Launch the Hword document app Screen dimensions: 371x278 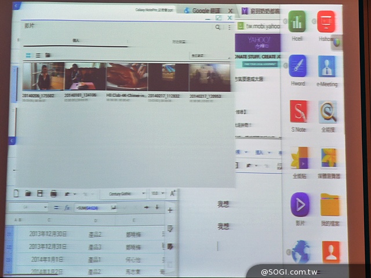(297, 66)
